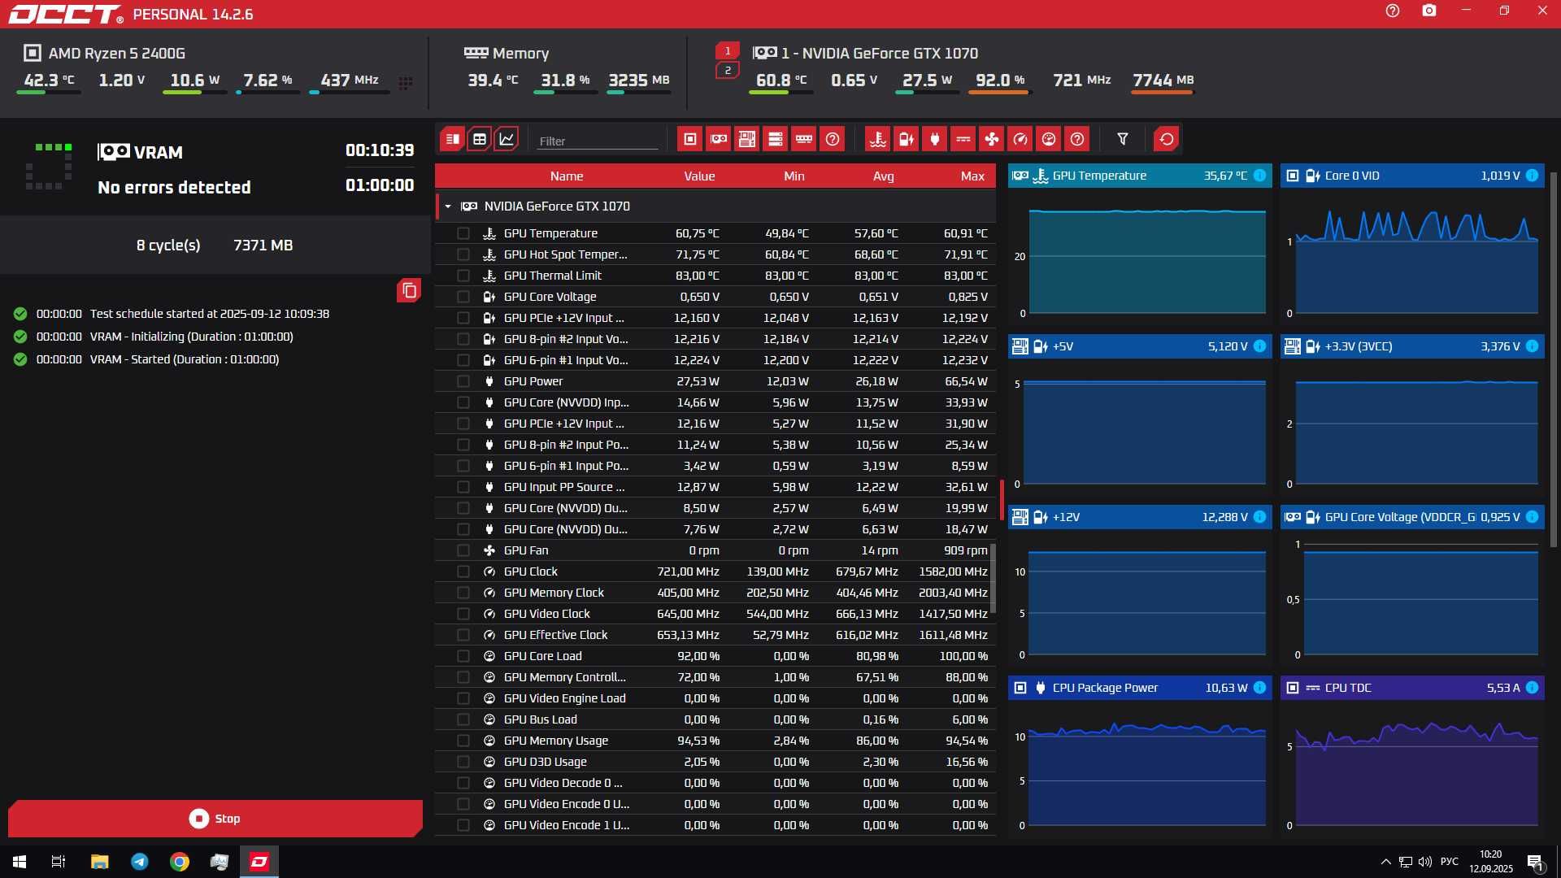Image resolution: width=1561 pixels, height=878 pixels.
Task: Toggle current sensor type filter
Action: click(963, 139)
